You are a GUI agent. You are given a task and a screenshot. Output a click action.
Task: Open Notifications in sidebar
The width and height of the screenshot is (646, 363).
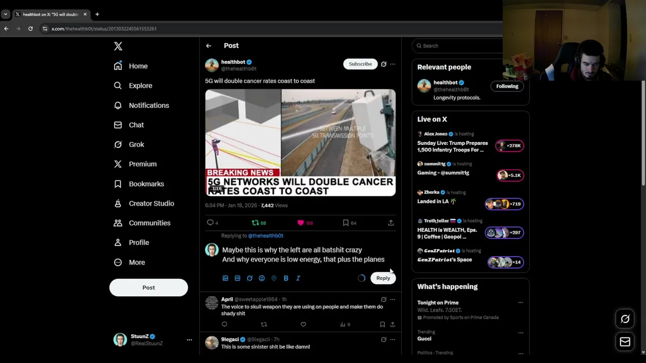point(141,105)
